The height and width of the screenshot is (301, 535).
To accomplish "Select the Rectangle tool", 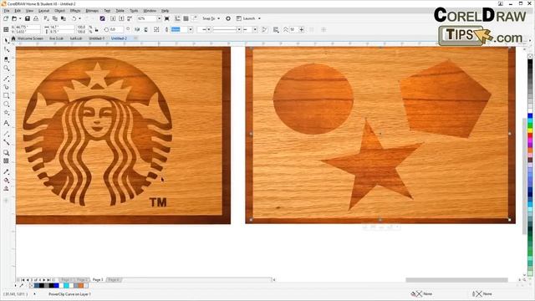I will pyautogui.click(x=7, y=95).
